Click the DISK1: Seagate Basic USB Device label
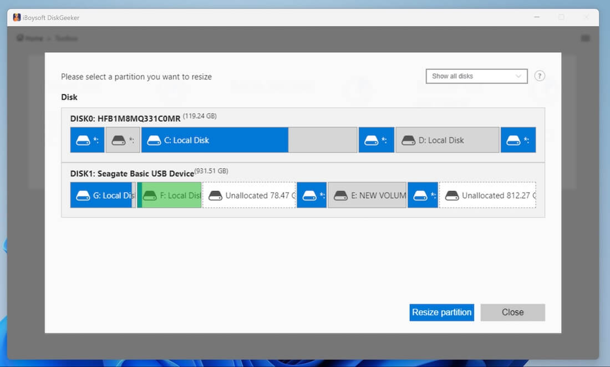Viewport: 610px width, 367px height. point(133,173)
